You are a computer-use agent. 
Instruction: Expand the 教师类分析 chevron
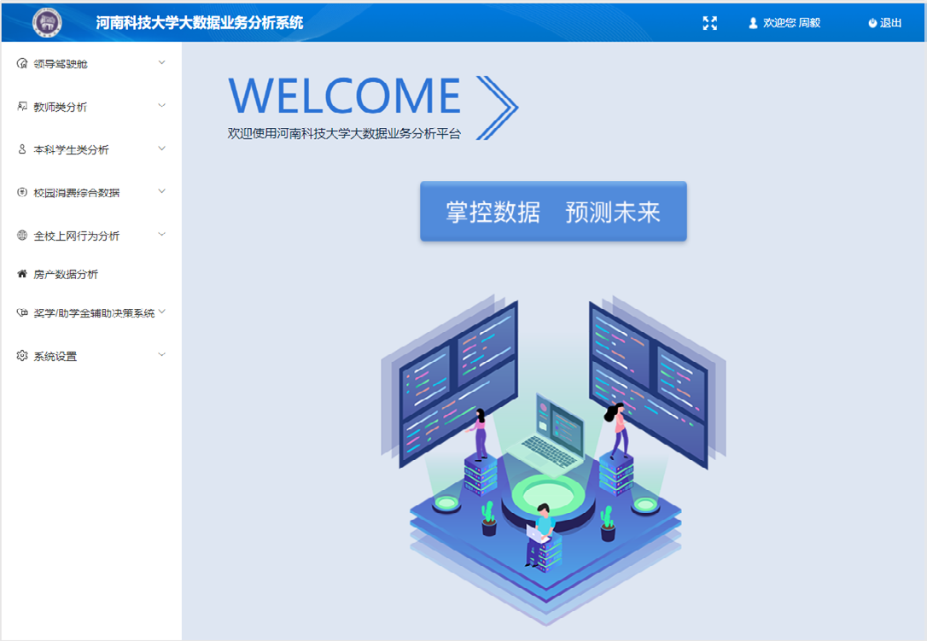pos(161,106)
